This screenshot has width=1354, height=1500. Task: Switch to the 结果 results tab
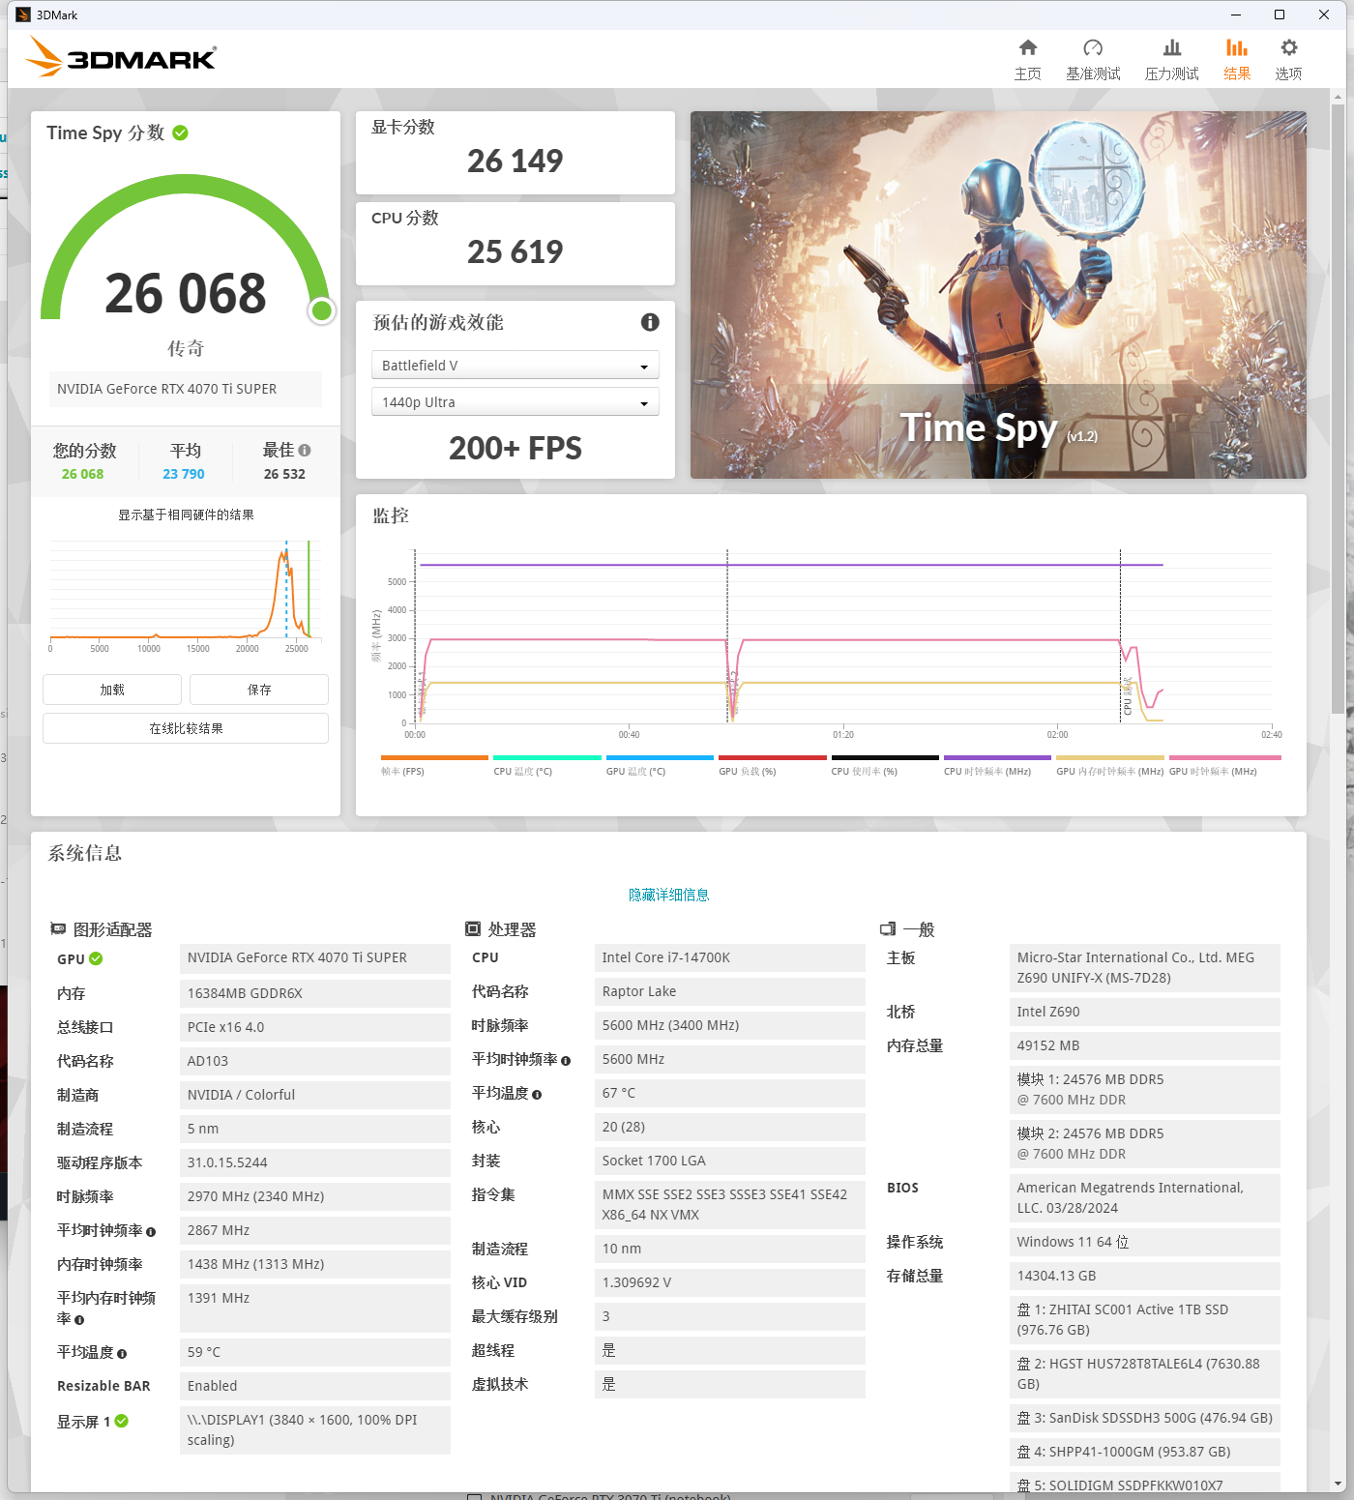click(1236, 57)
